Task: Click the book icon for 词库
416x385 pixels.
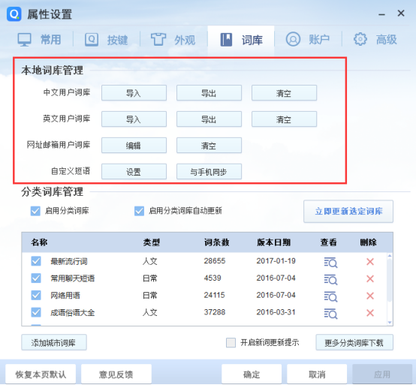Action: coord(226,40)
